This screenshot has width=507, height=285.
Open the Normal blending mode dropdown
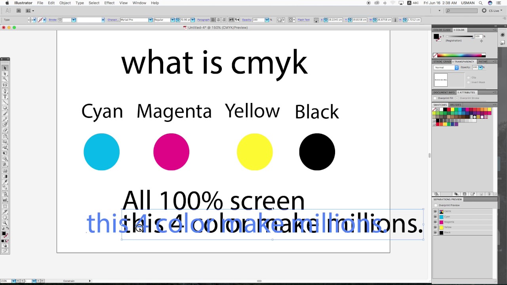446,67
